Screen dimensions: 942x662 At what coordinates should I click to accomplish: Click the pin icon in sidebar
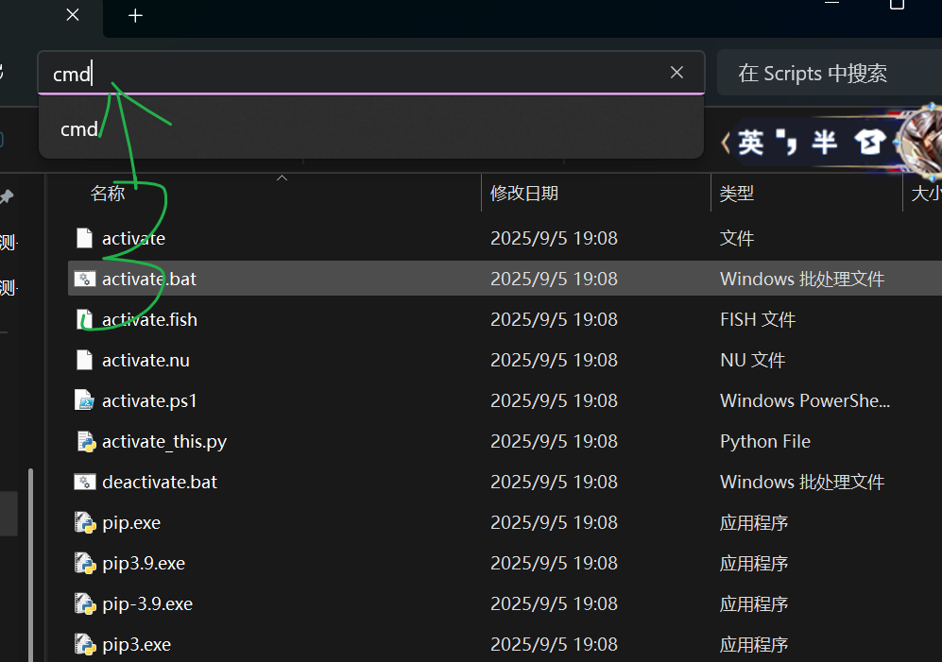(x=7, y=196)
